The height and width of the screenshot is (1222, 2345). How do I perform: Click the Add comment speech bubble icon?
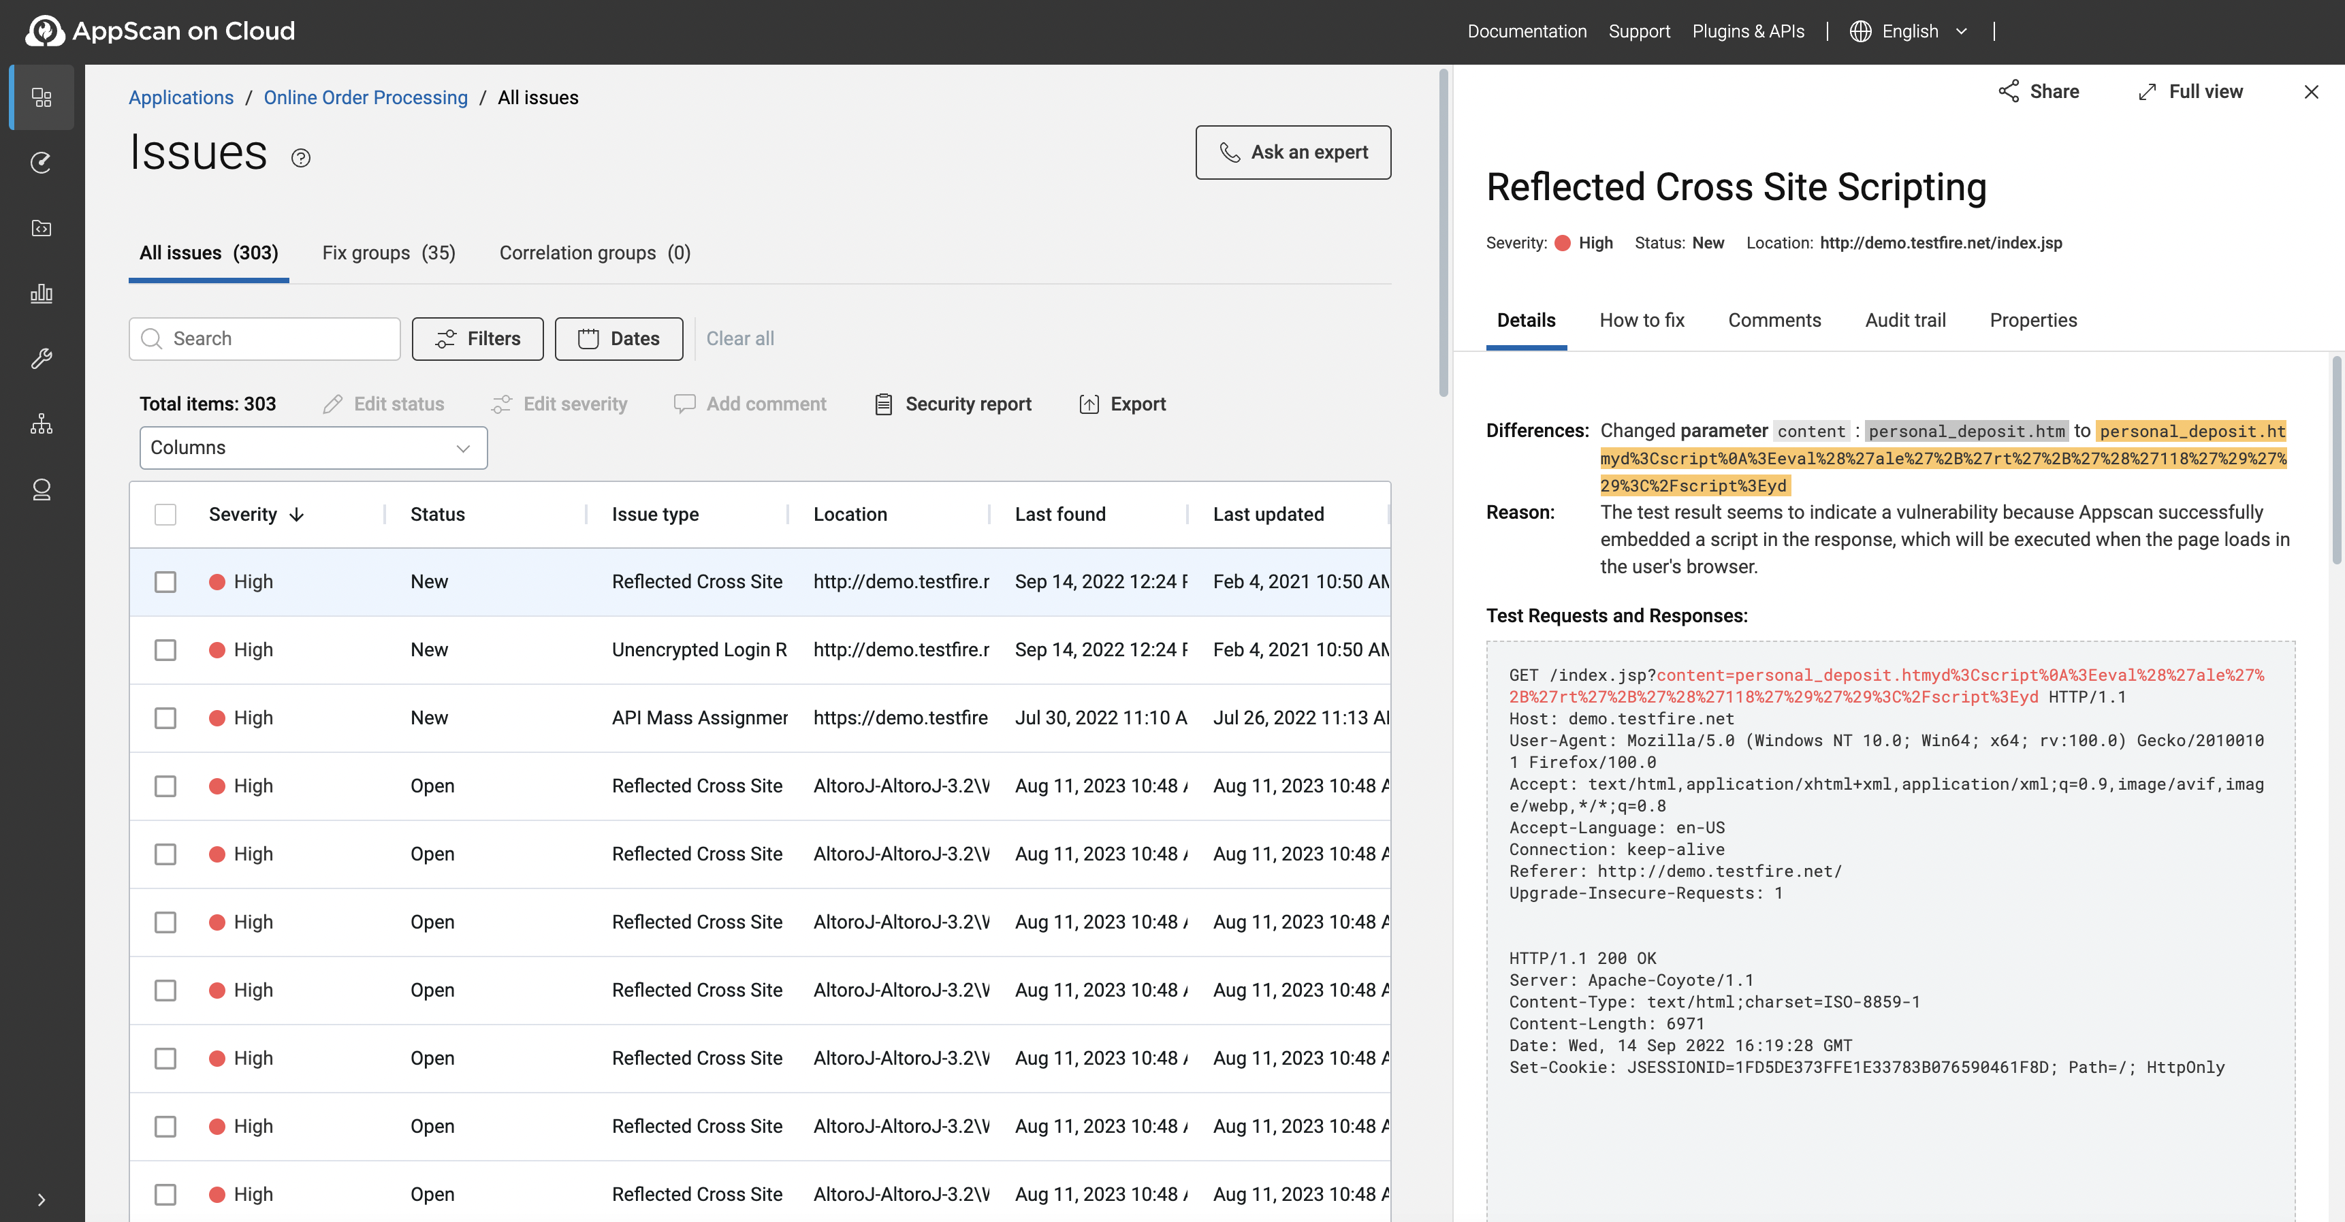tap(684, 403)
